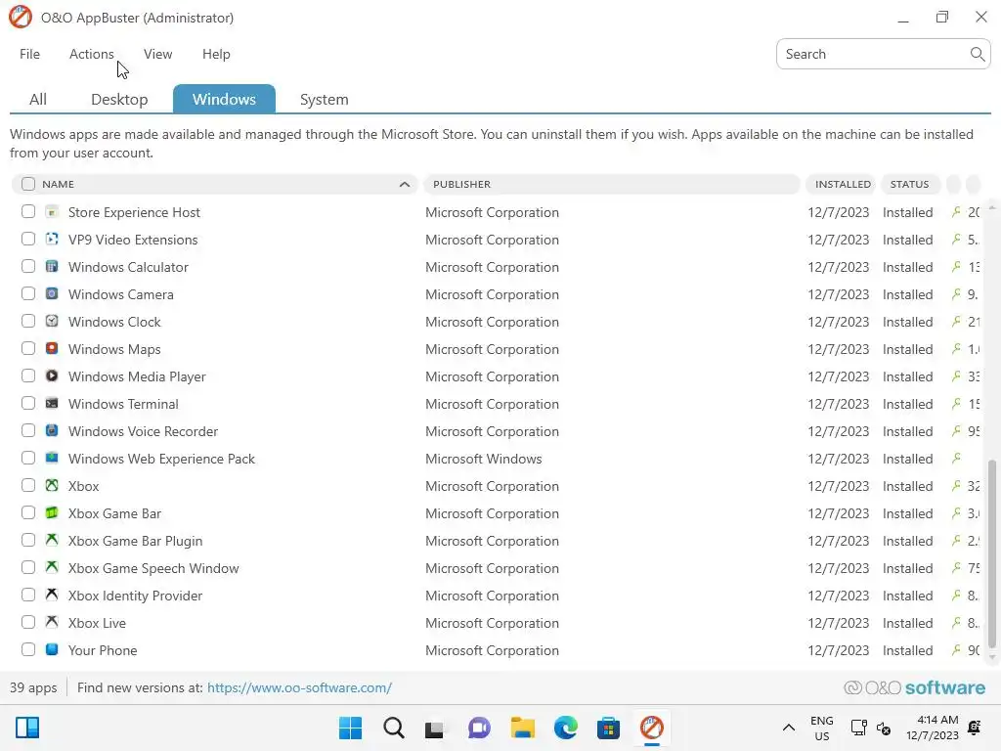Sort by the STATUS column header
This screenshot has height=751, width=1001.
[910, 184]
